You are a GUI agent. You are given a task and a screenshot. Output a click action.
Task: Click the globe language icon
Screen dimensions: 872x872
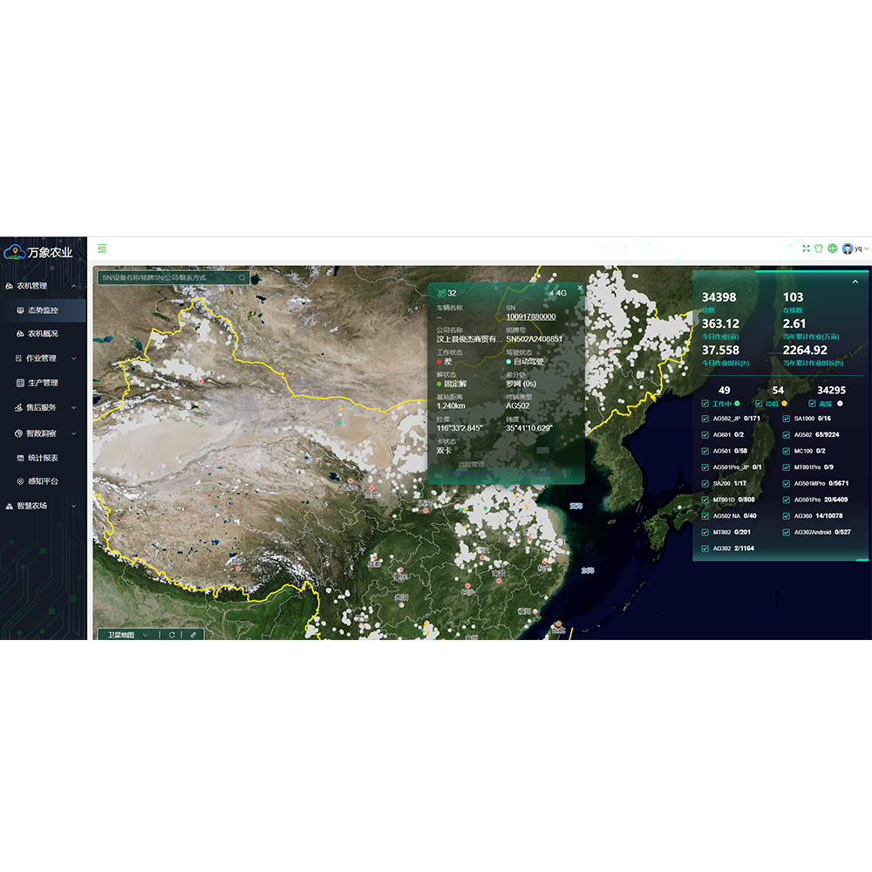pos(833,249)
